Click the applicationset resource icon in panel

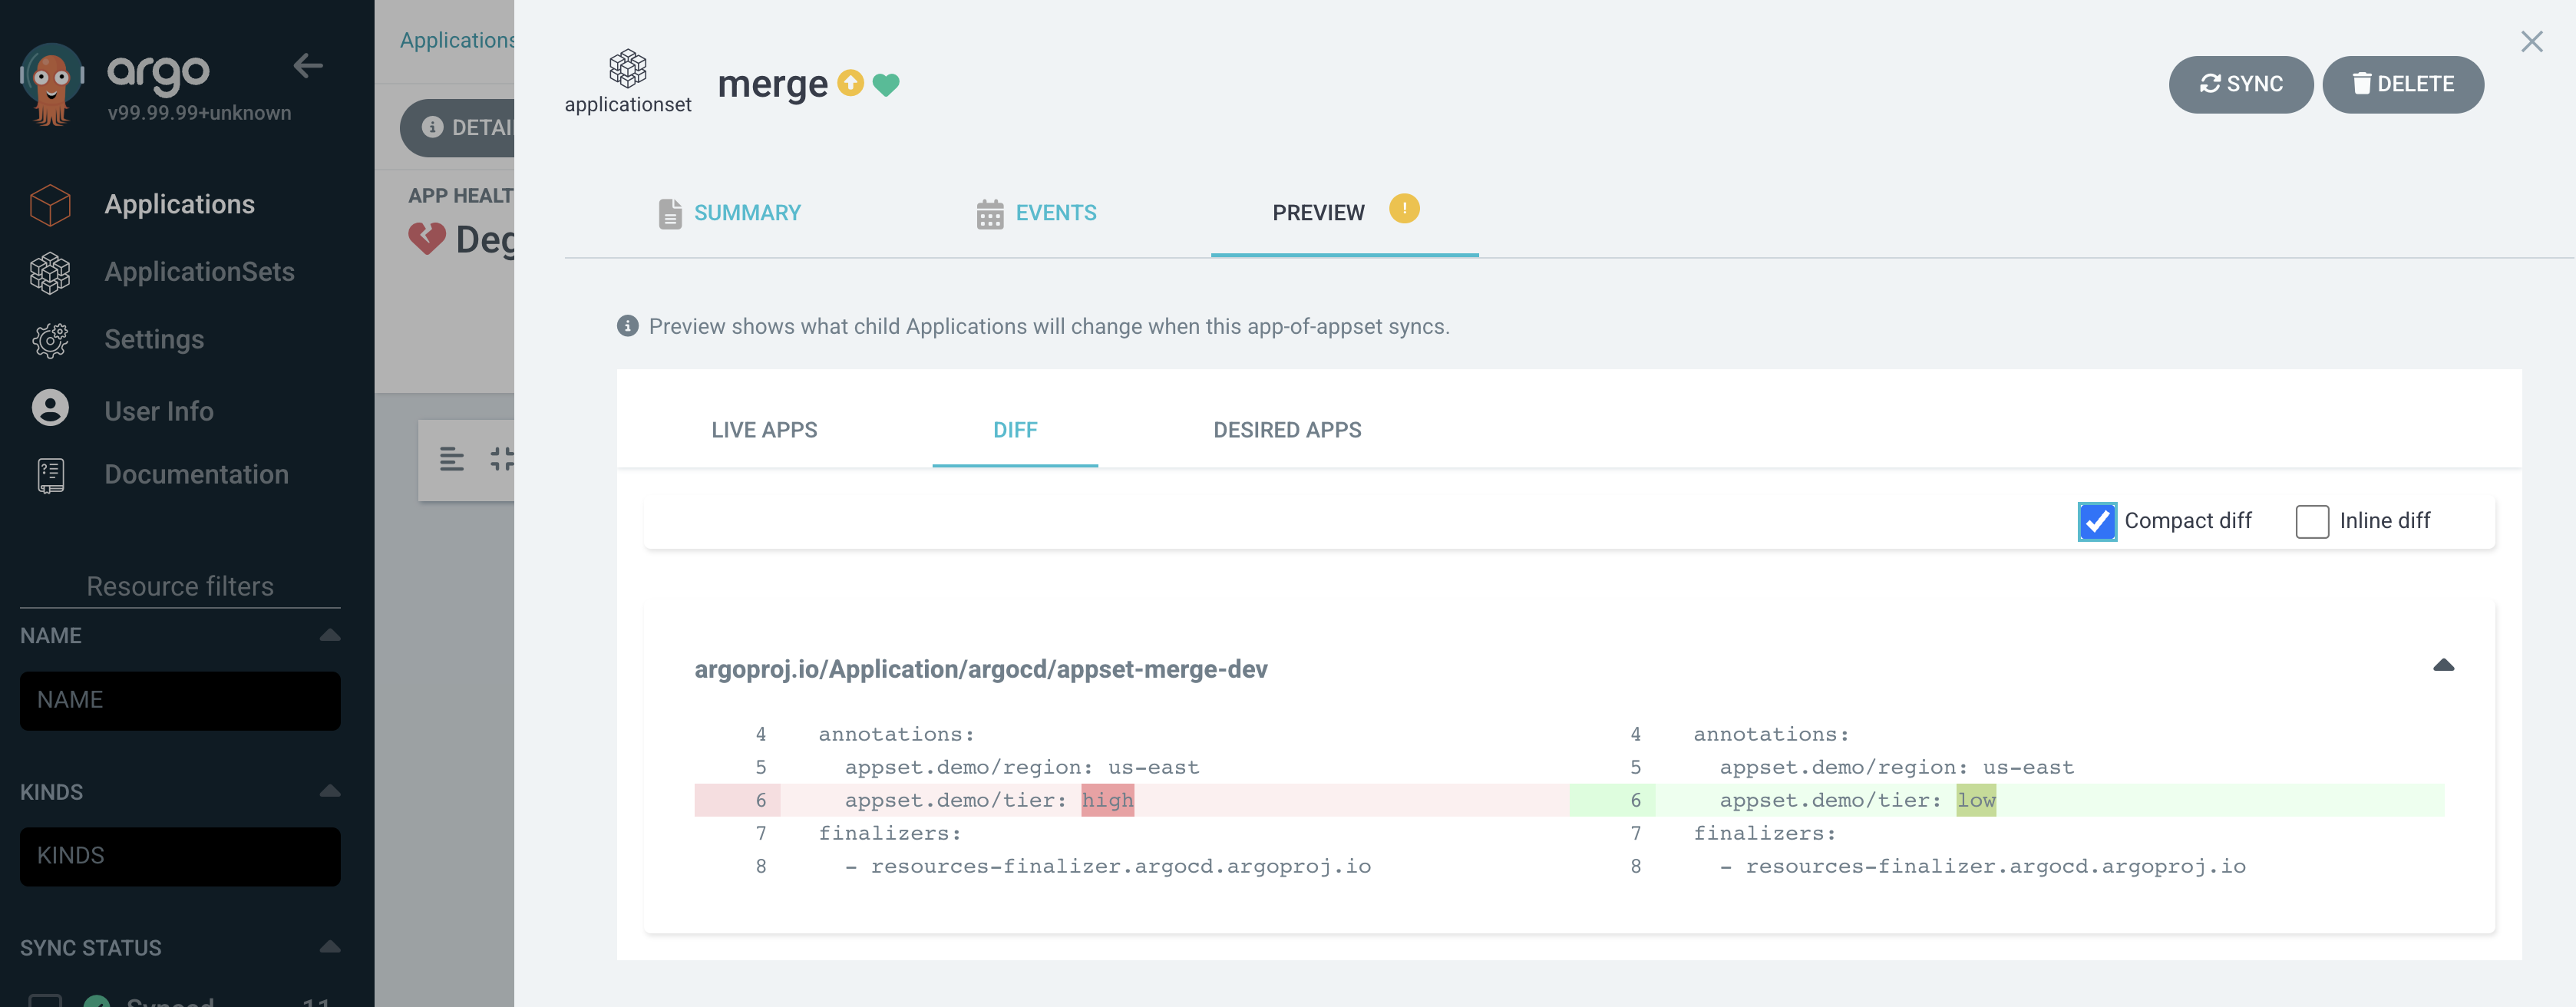pos(628,68)
